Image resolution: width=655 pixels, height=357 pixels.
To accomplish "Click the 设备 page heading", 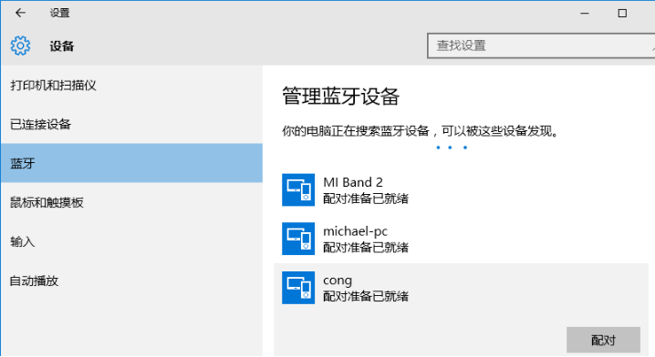I will coord(62,46).
